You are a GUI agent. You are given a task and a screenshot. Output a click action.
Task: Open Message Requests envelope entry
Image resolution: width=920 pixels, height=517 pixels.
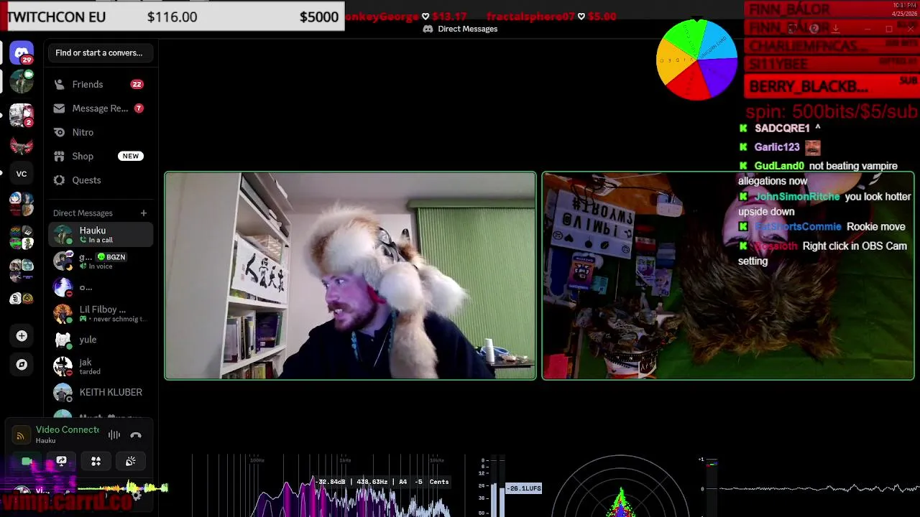[x=101, y=108]
